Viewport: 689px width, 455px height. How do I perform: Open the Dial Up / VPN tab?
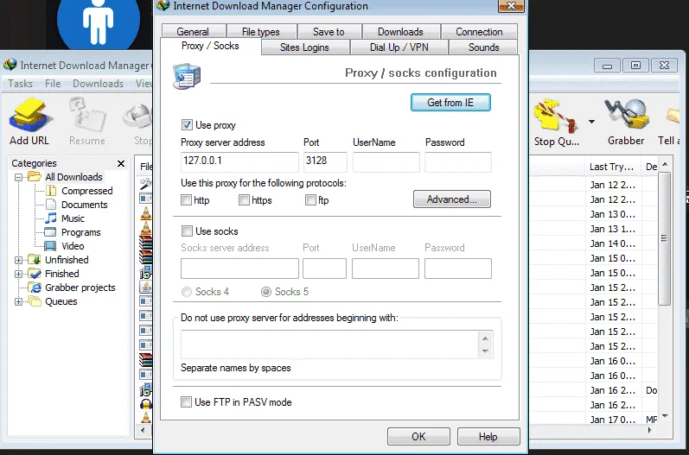(399, 47)
